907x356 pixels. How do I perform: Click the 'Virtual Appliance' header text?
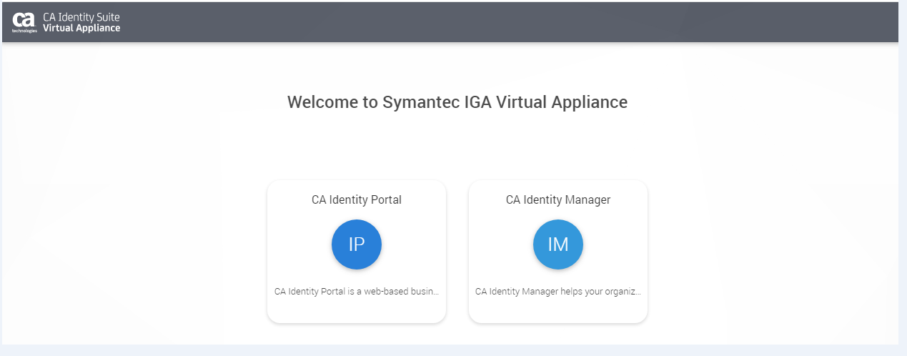coord(81,28)
